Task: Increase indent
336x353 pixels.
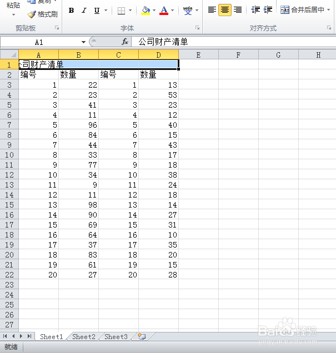Action: [268, 10]
